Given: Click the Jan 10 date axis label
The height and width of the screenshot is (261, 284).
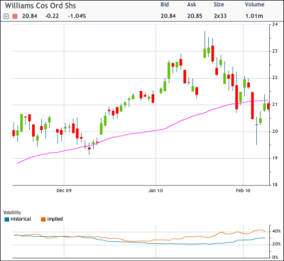Looking at the screenshot, I should (155, 191).
